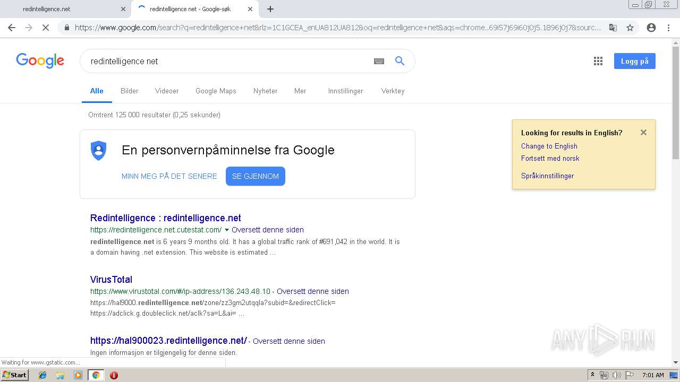Switch to the Nyheter tab
This screenshot has width=680, height=382.
(265, 91)
